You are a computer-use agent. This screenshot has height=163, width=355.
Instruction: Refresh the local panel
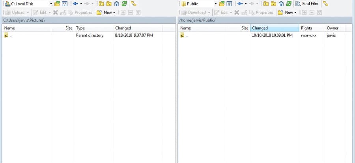[124, 4]
